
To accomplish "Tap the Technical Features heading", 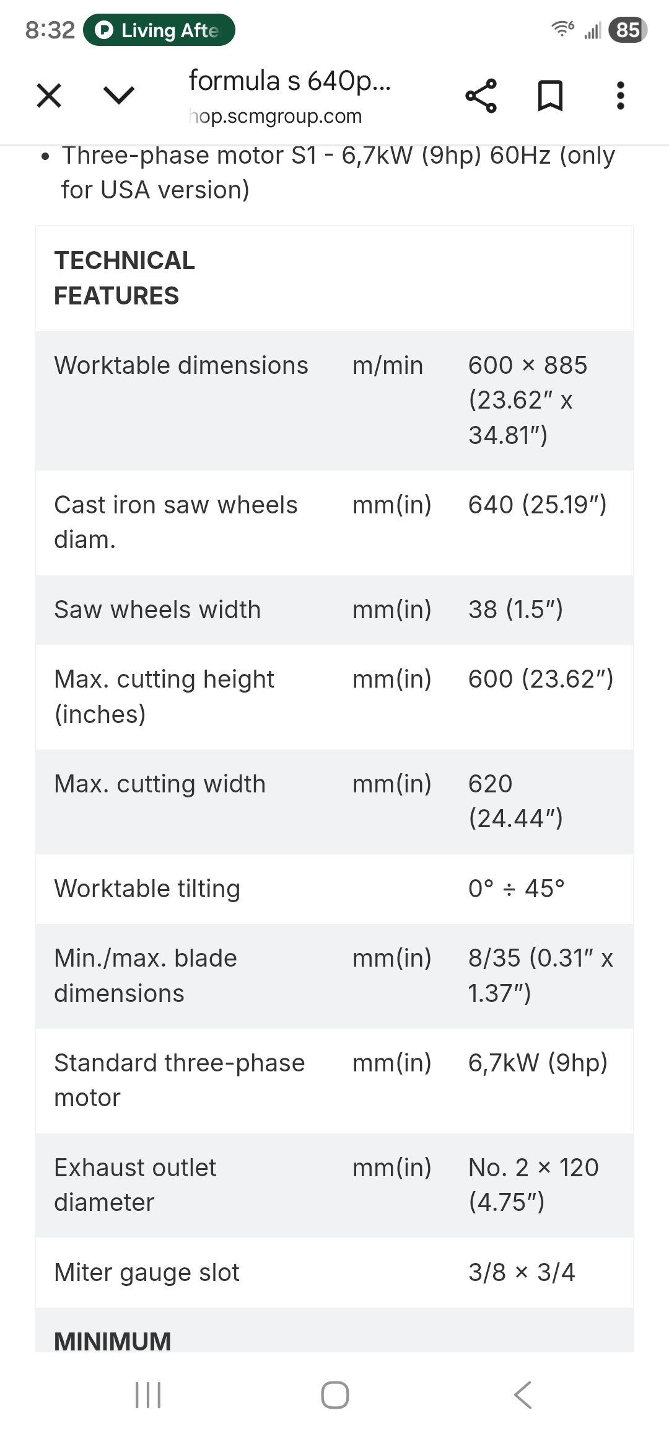I will [125, 278].
